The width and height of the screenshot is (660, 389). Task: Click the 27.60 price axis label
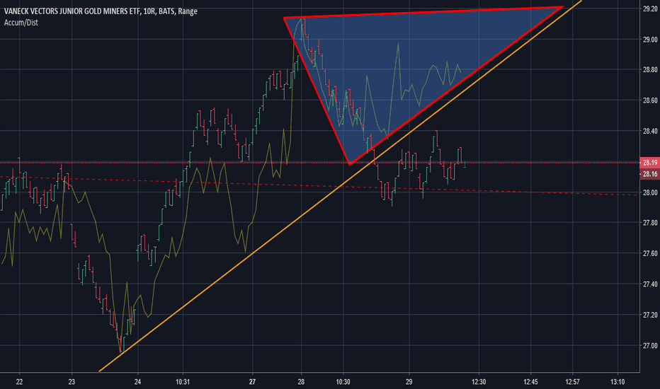click(650, 254)
